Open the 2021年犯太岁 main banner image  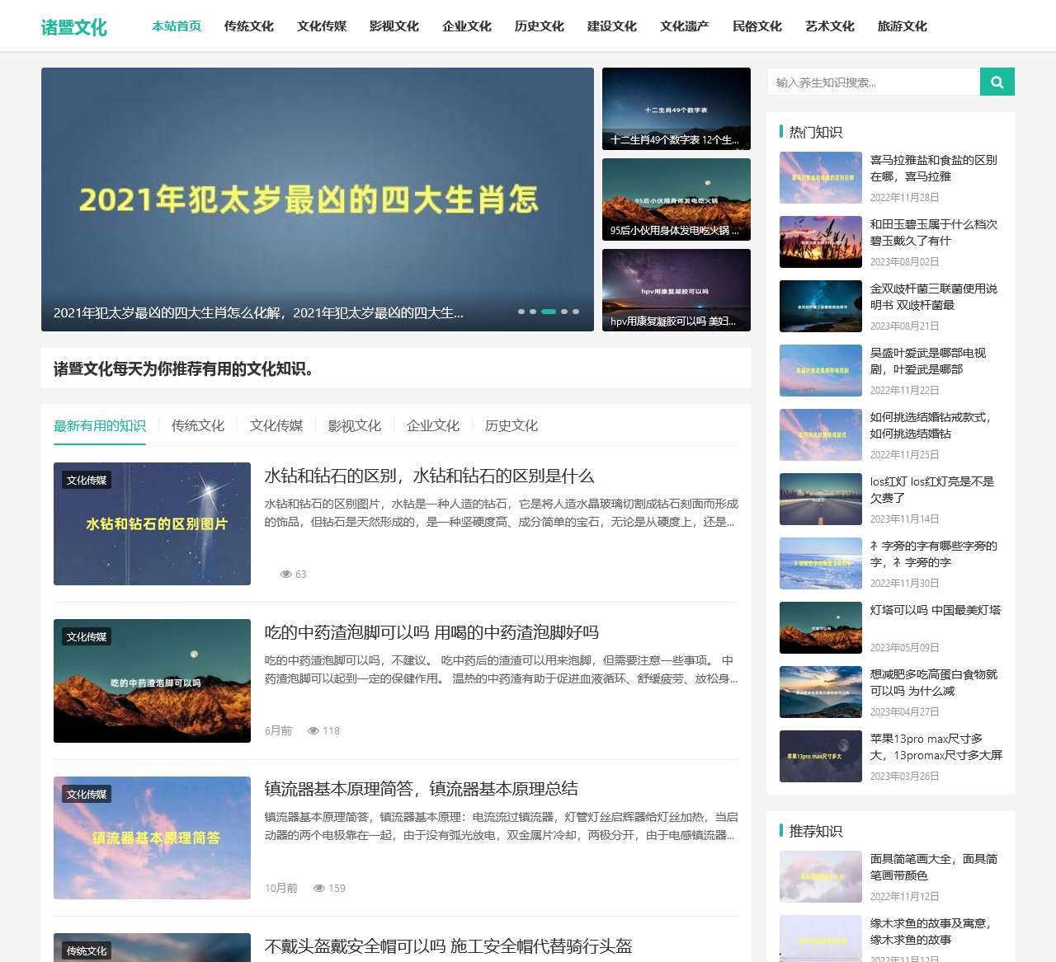click(x=318, y=199)
